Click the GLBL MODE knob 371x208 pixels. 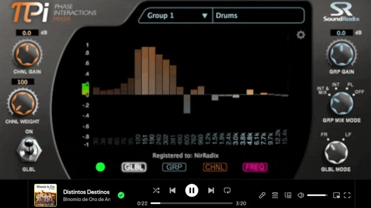click(336, 153)
